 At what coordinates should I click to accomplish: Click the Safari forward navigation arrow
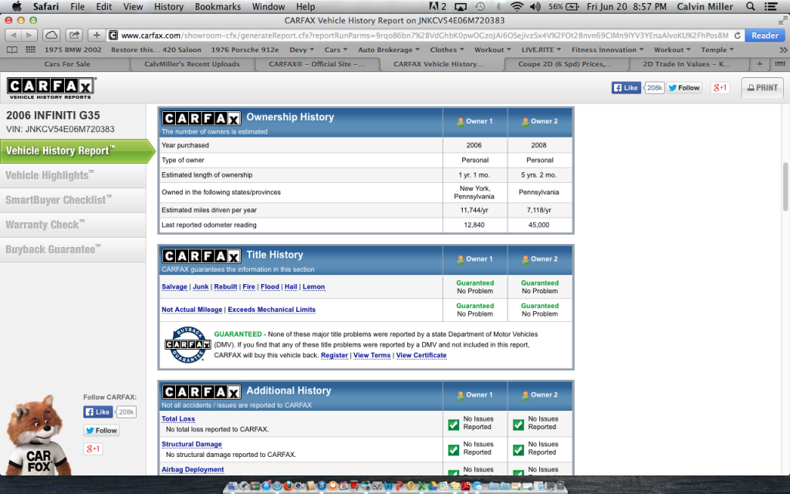29,36
